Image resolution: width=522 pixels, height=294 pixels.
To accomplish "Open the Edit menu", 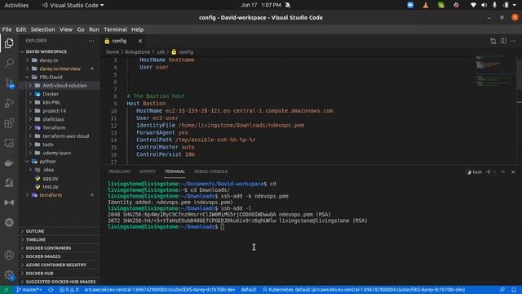I will pyautogui.click(x=21, y=29).
